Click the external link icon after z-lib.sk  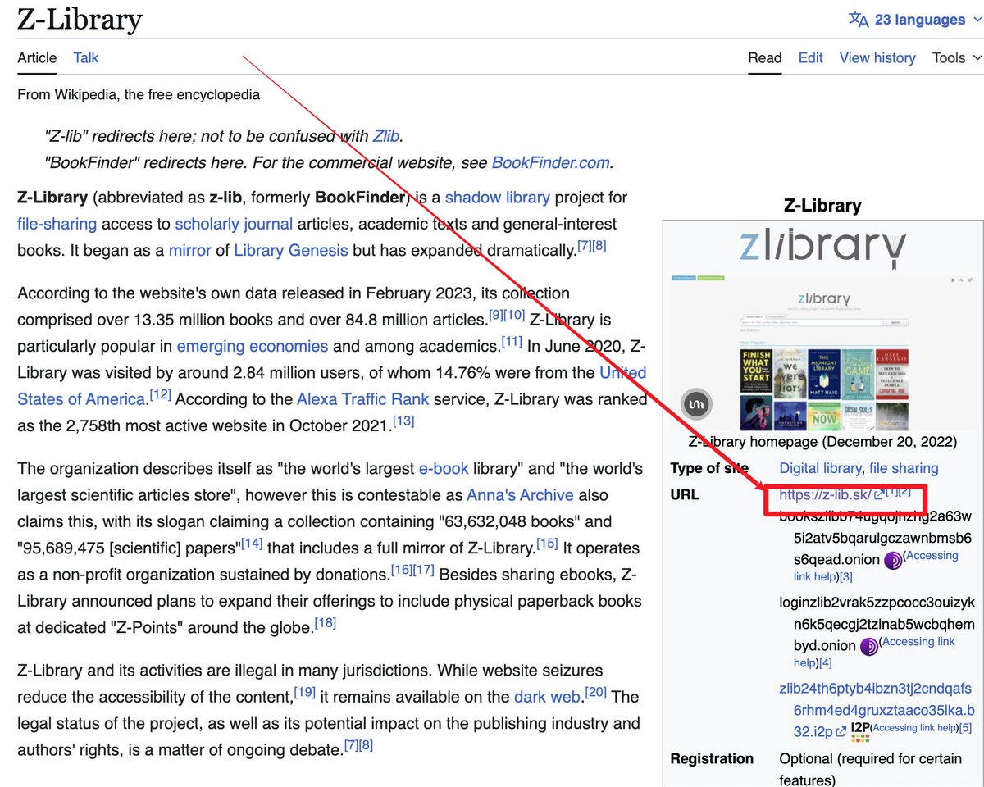click(x=878, y=495)
